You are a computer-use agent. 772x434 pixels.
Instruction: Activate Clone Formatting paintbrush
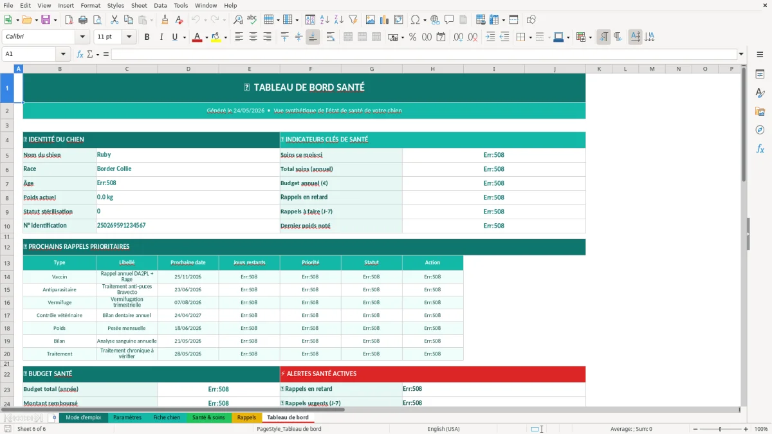[x=165, y=20]
